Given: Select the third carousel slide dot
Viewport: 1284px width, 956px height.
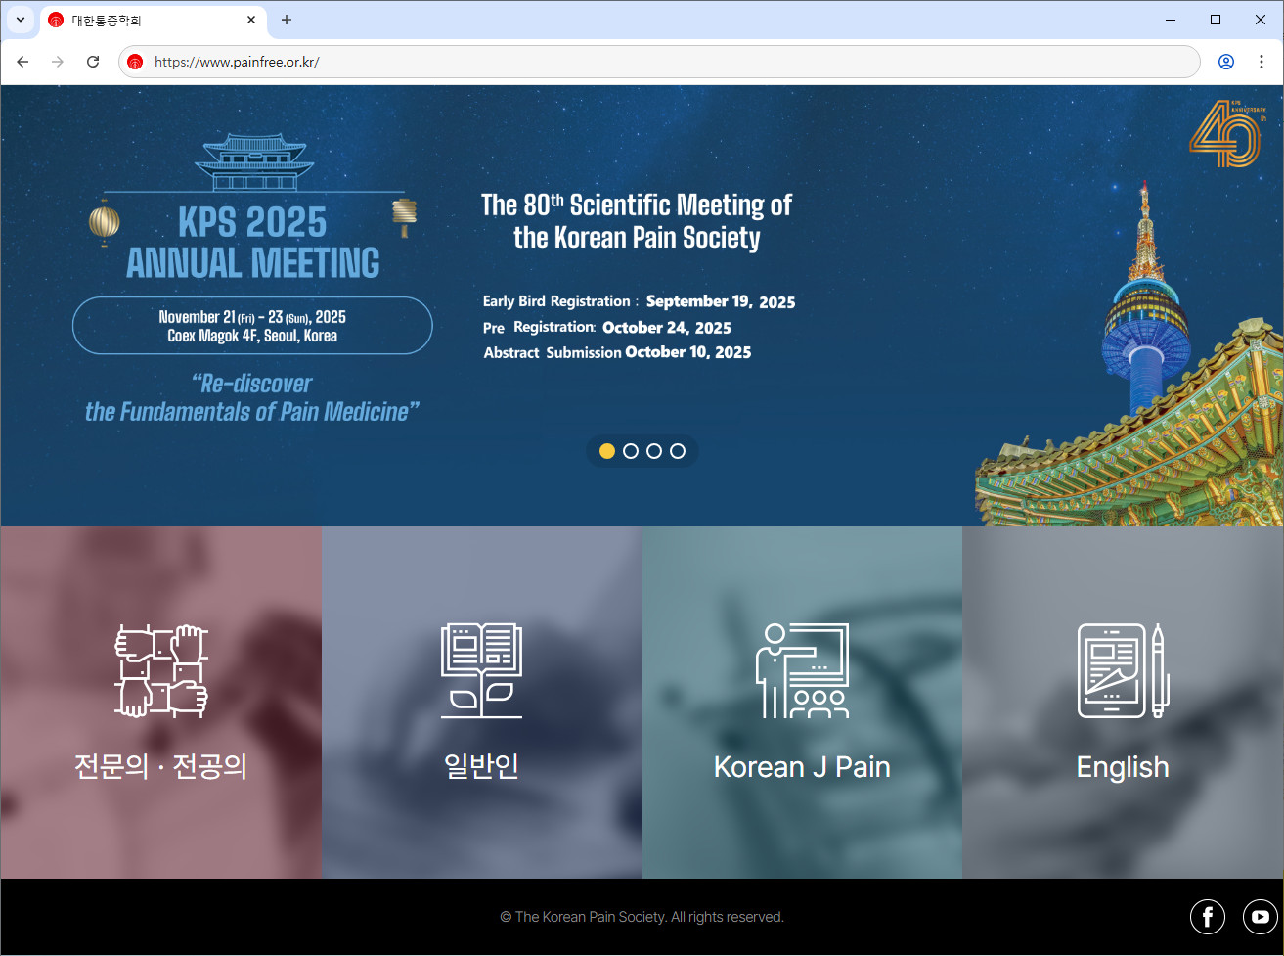Looking at the screenshot, I should tap(654, 451).
